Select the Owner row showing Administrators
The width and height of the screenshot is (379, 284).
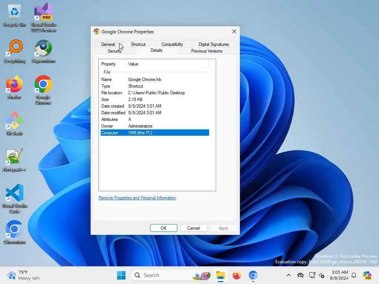tap(155, 126)
